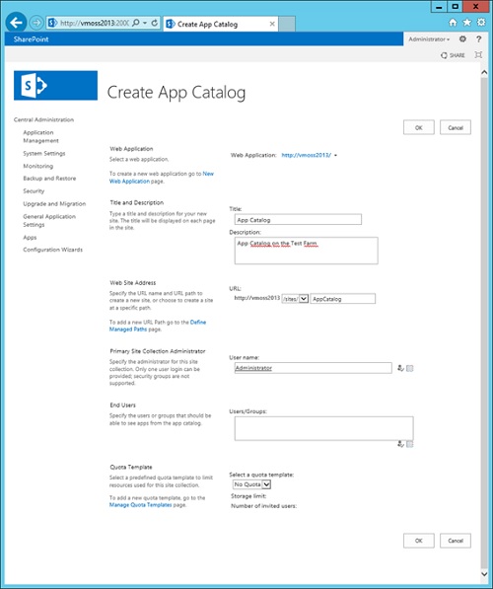The width and height of the screenshot is (493, 589).
Task: Click the SharePoint logo tile
Action: pyautogui.click(x=55, y=86)
